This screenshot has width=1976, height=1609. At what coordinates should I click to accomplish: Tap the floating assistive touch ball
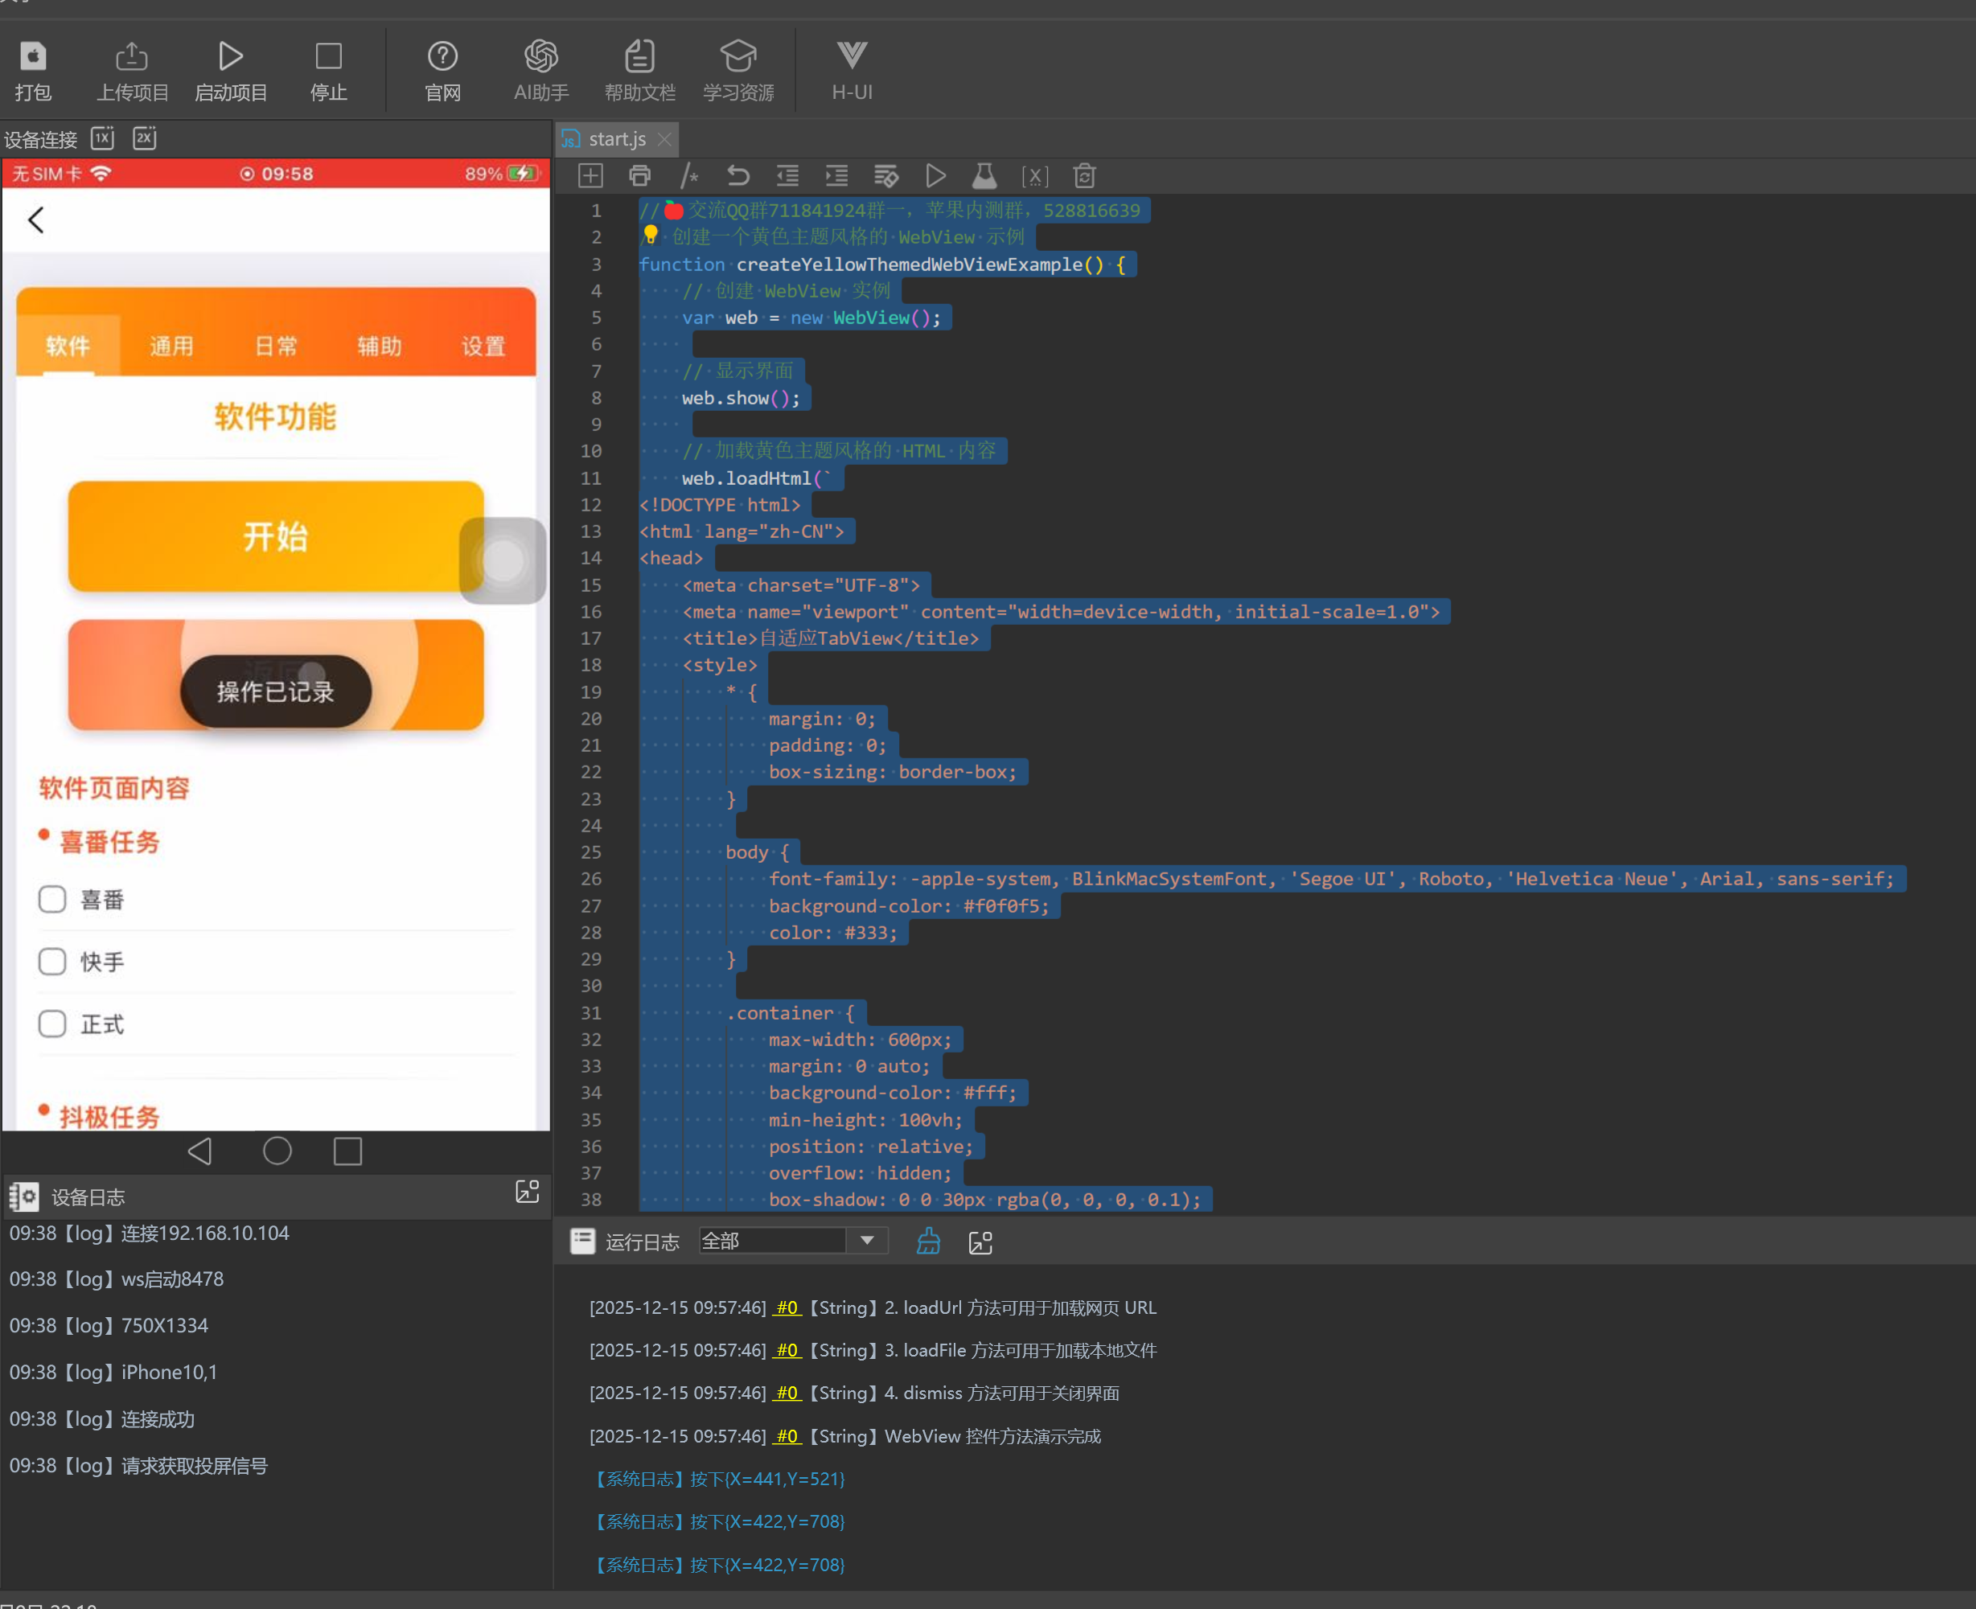pyautogui.click(x=503, y=560)
